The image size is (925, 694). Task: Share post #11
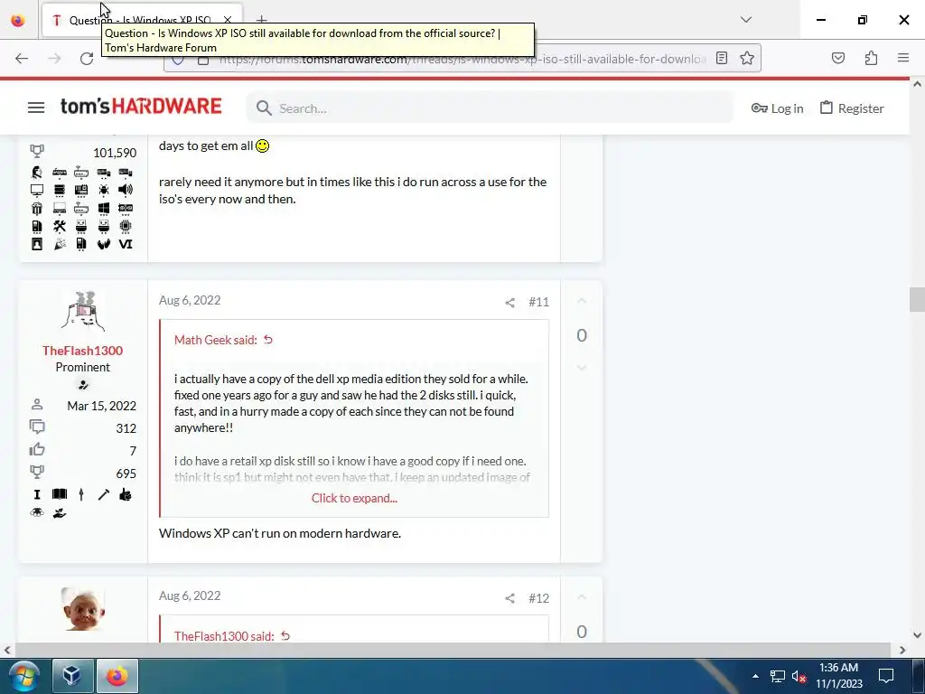[x=509, y=303]
